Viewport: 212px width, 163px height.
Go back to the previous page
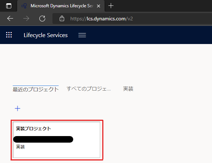[x=10, y=19]
